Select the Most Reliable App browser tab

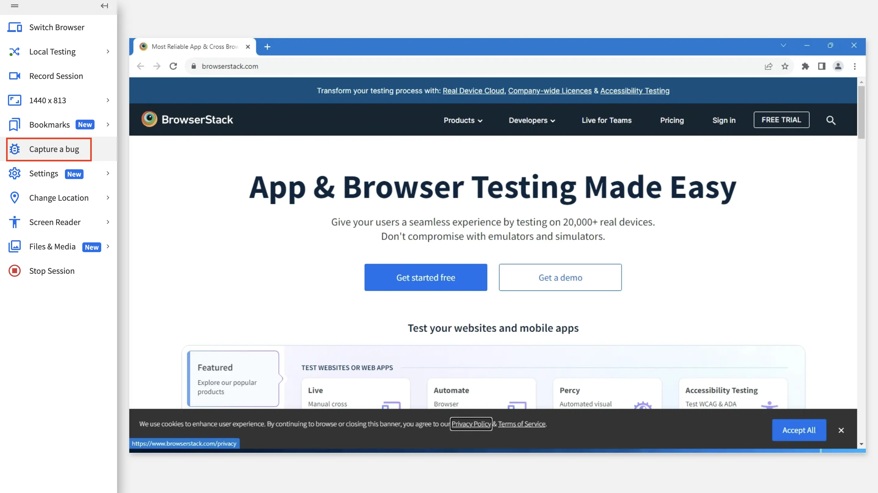point(194,47)
